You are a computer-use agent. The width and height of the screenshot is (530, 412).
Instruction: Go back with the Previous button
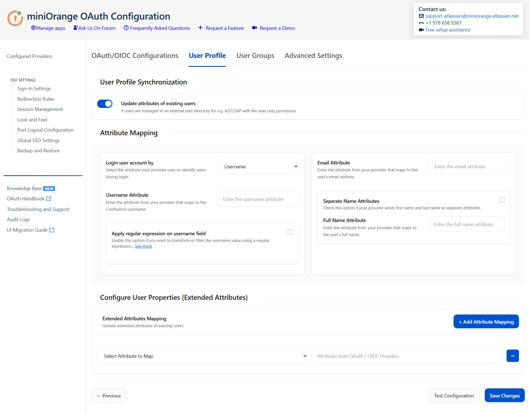(109, 395)
